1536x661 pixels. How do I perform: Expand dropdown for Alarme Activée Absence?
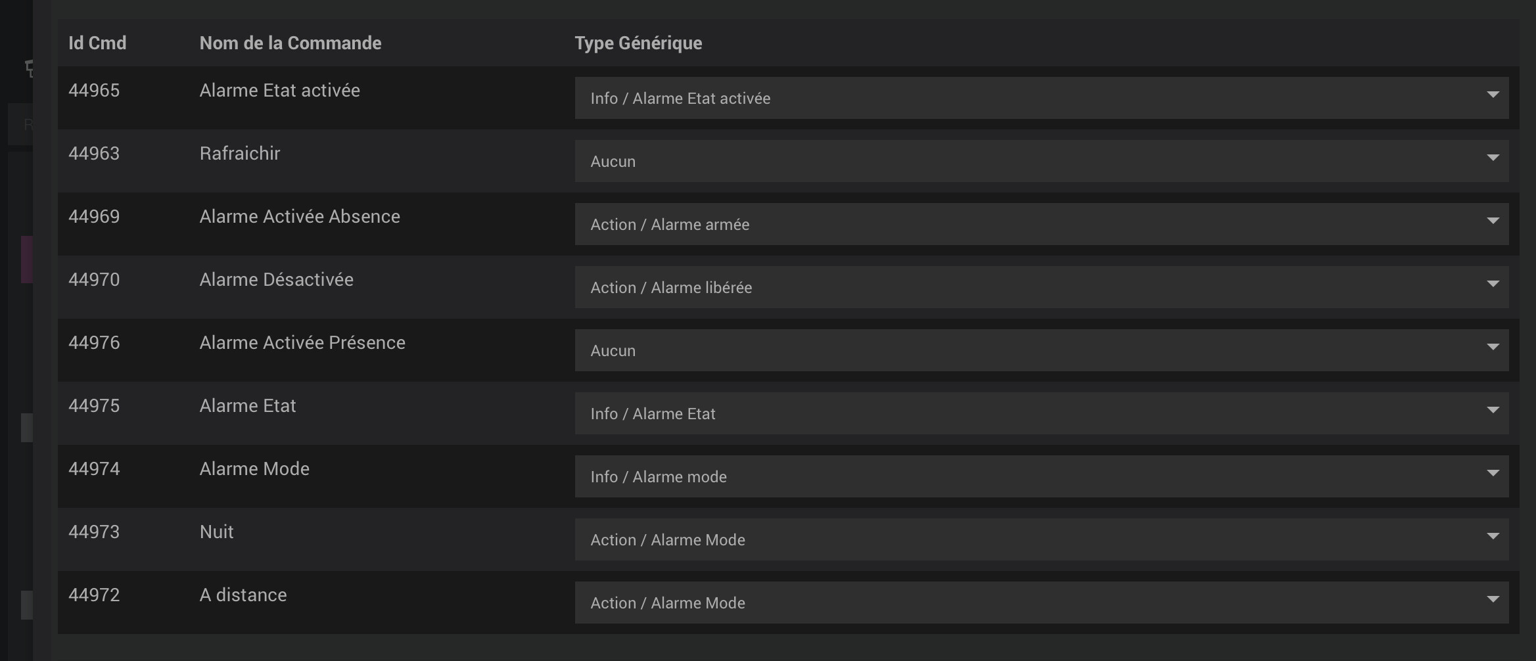(1041, 224)
